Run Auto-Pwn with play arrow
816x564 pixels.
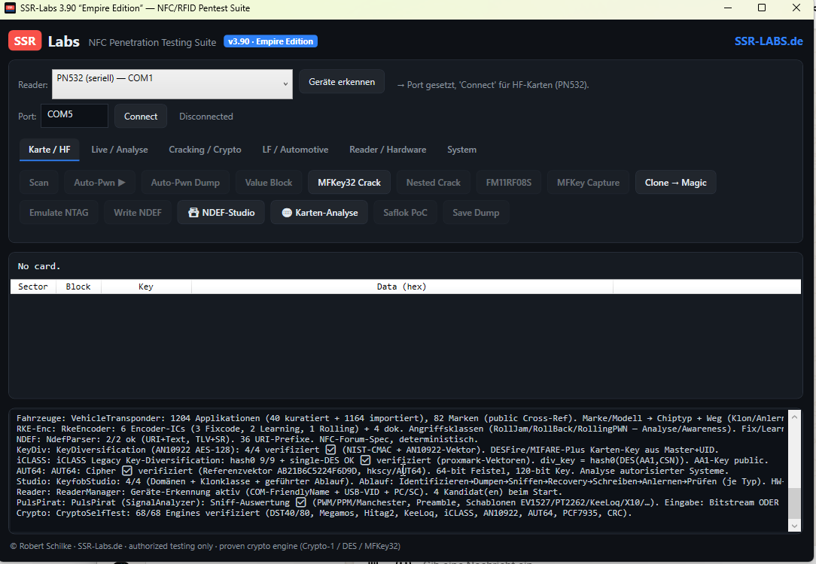[x=99, y=183]
